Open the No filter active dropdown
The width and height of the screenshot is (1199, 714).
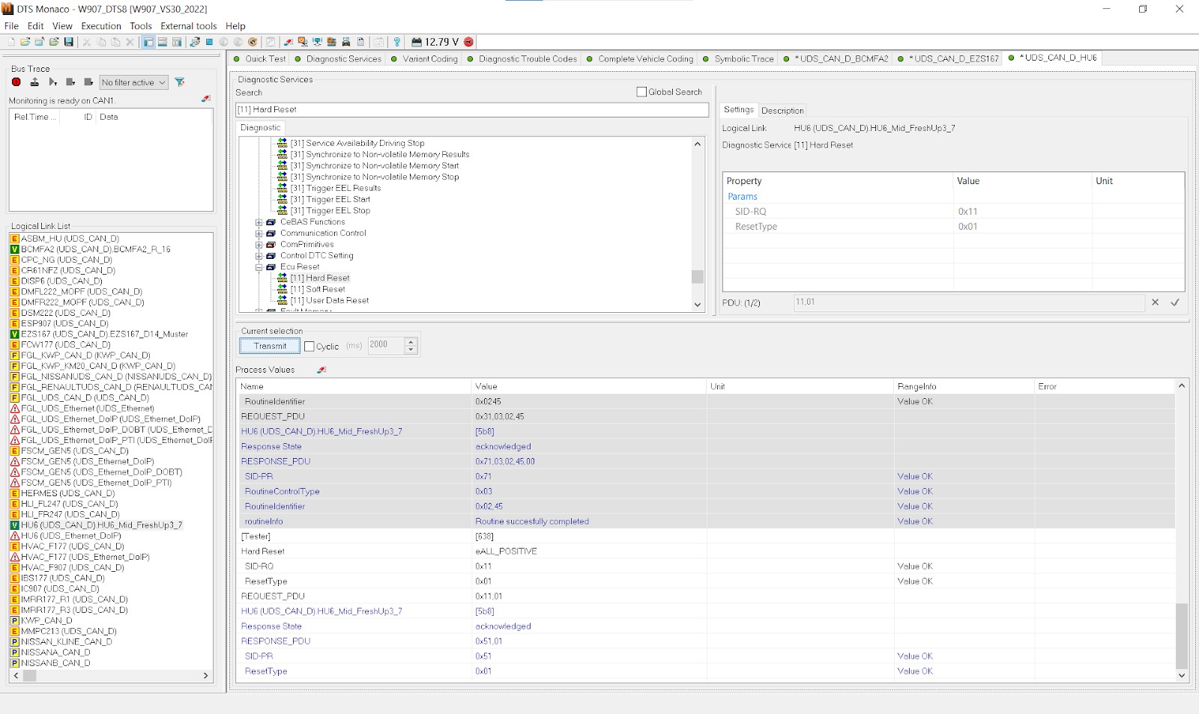[x=134, y=82]
